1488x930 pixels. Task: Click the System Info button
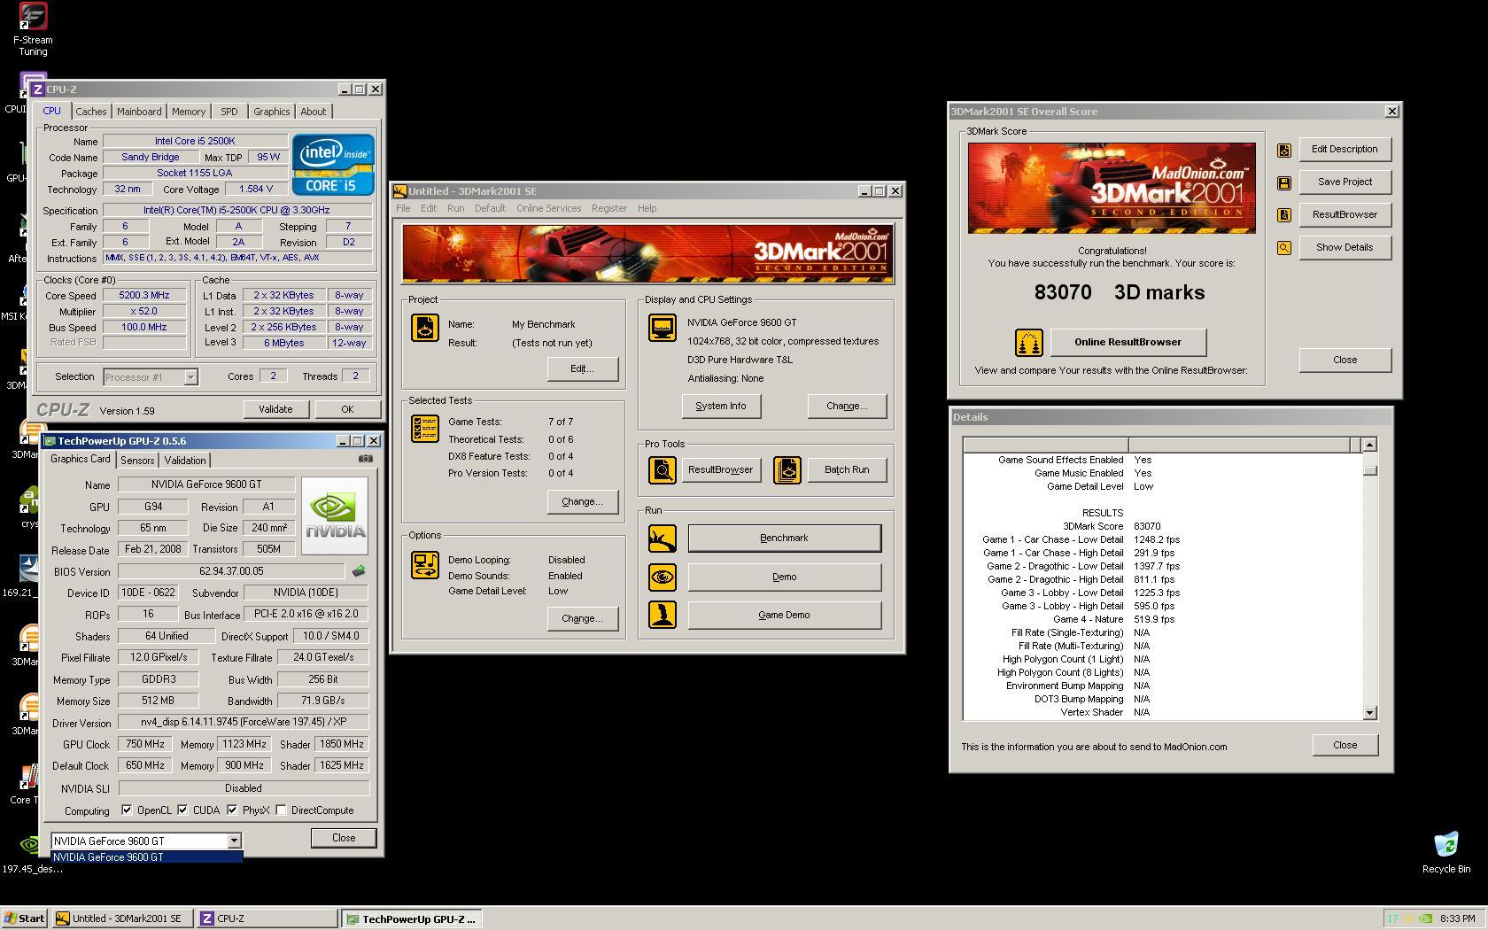[721, 406]
